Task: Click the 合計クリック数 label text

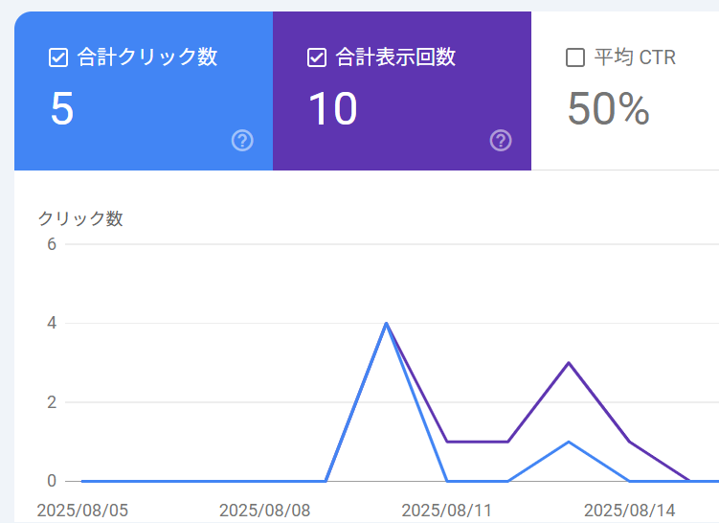Action: tap(147, 58)
